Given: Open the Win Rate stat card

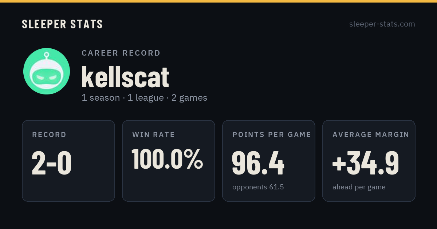Looking at the screenshot, I should 169,161.
